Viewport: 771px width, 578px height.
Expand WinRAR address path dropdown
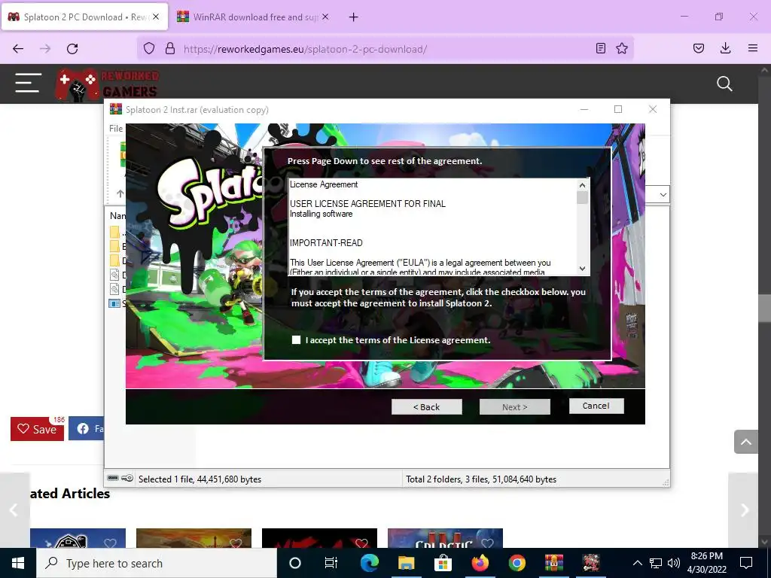click(x=663, y=195)
